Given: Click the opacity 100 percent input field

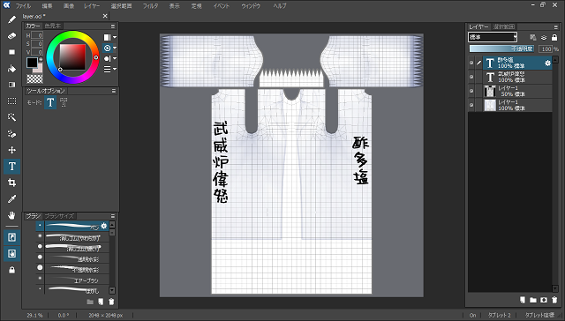Looking at the screenshot, I should pyautogui.click(x=546, y=49).
